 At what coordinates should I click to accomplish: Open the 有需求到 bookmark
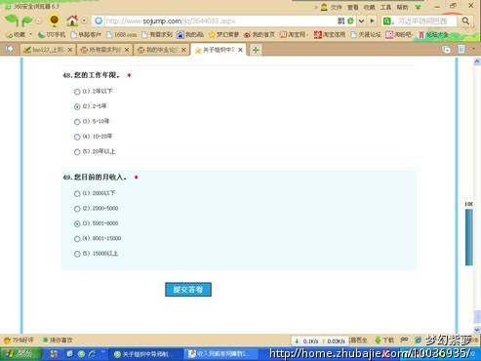point(157,34)
